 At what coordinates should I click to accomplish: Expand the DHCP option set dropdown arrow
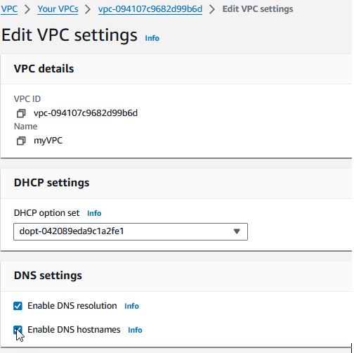click(x=237, y=231)
